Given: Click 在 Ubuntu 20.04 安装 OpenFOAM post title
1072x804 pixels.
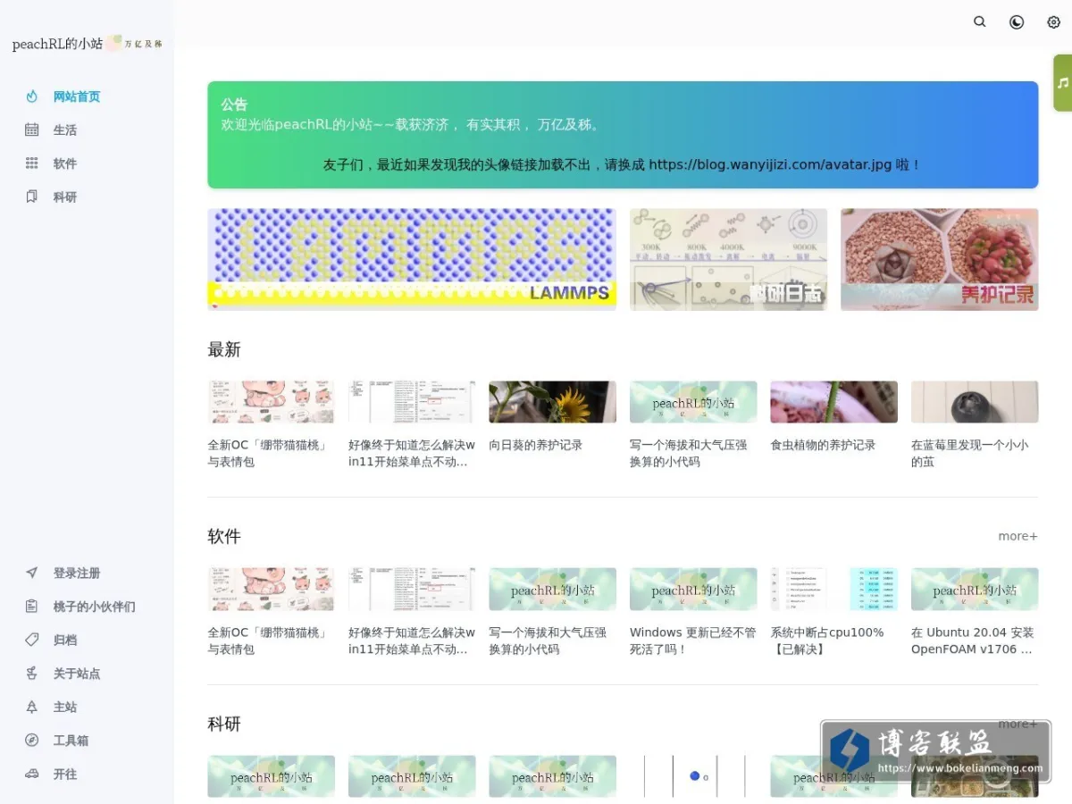Looking at the screenshot, I should (973, 641).
